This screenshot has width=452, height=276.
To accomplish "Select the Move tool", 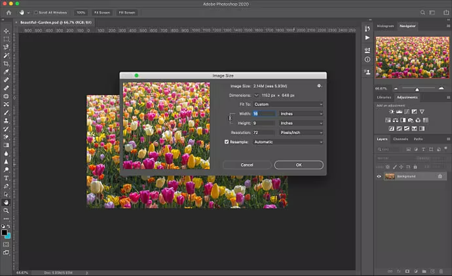I will [x=6, y=31].
